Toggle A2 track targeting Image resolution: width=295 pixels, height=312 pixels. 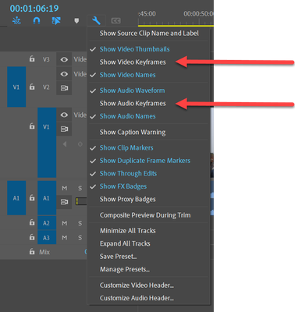tap(47, 223)
